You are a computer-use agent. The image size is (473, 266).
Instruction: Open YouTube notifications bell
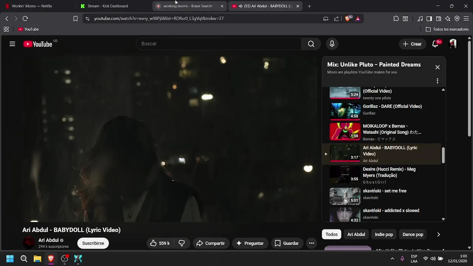pyautogui.click(x=435, y=44)
